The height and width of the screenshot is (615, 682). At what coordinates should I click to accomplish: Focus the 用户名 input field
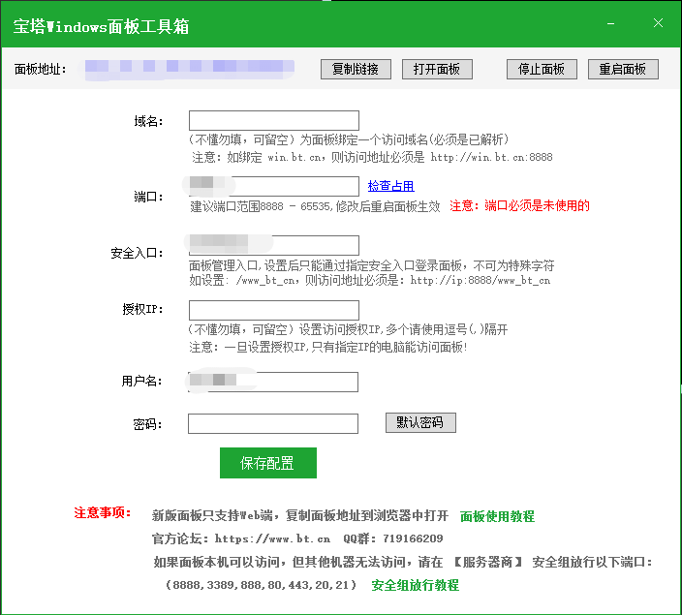(273, 382)
